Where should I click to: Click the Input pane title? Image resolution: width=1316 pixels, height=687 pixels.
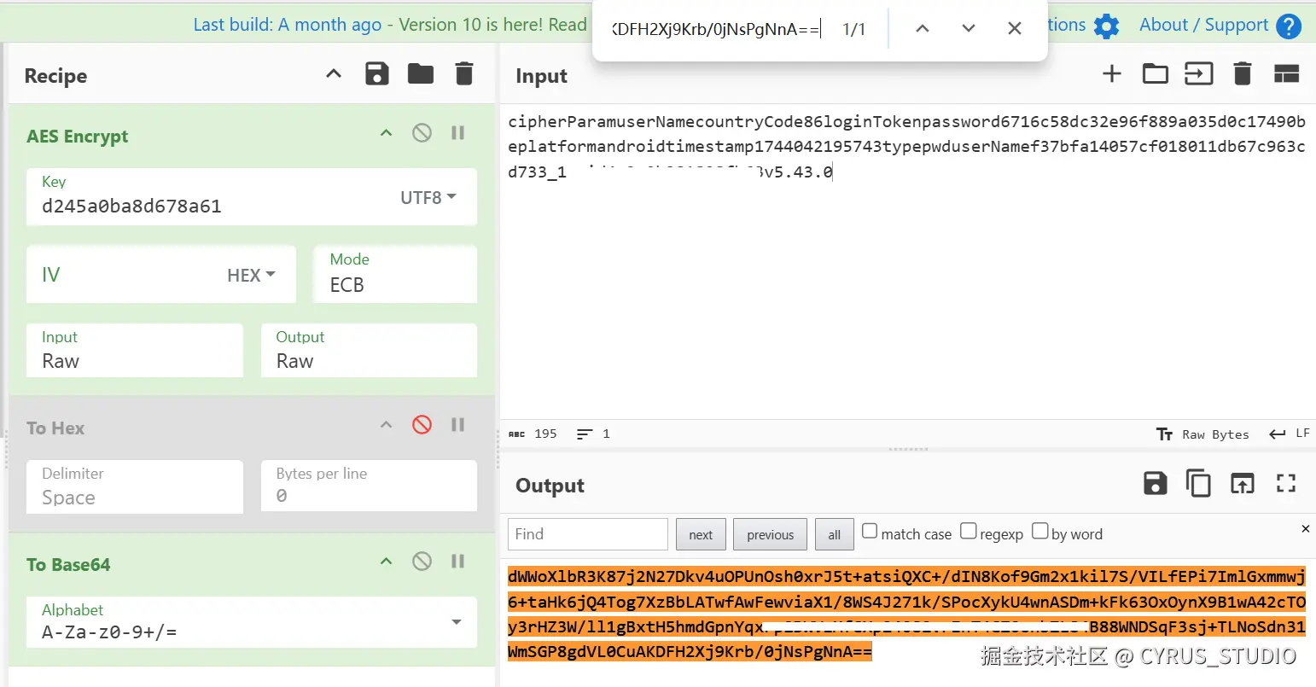pos(541,76)
